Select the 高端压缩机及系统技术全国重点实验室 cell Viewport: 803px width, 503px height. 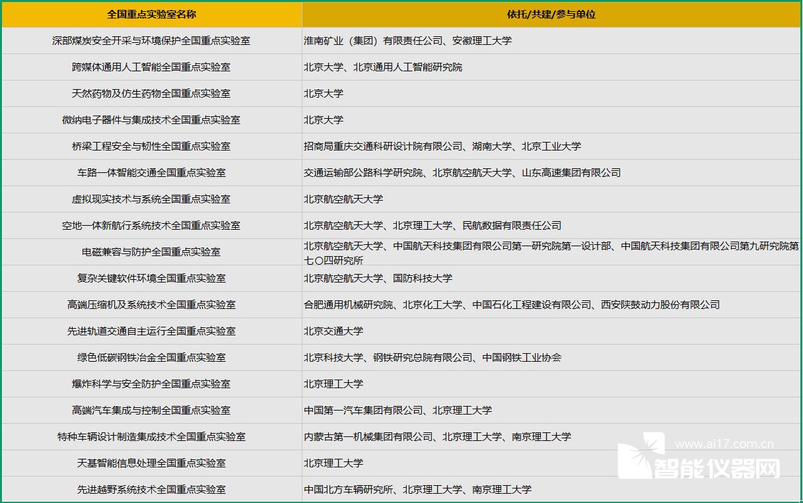tap(151, 304)
